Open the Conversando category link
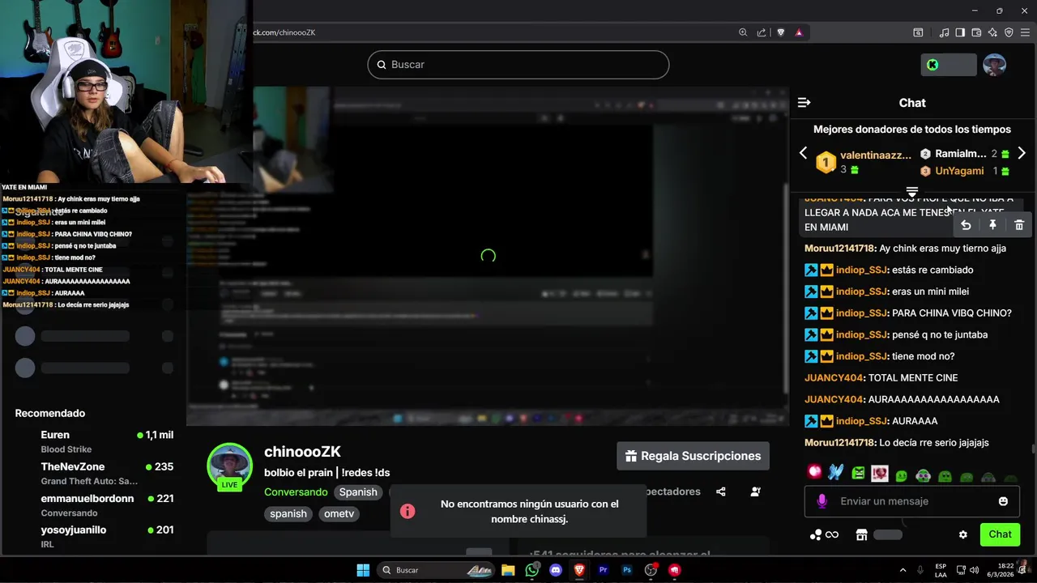 [x=296, y=492]
